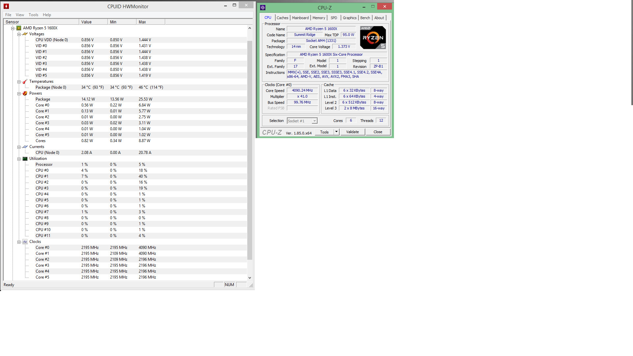The height and width of the screenshot is (356, 633).
Task: Switch to the Memory tab
Action: click(318, 18)
